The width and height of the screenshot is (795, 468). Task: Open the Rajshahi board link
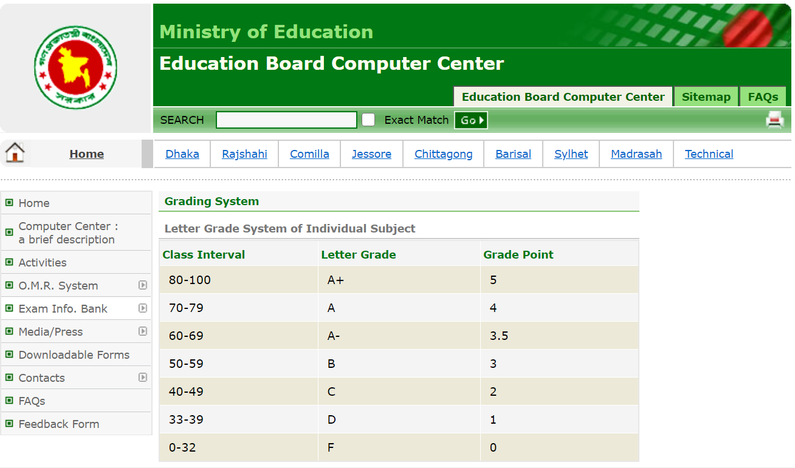tap(244, 154)
